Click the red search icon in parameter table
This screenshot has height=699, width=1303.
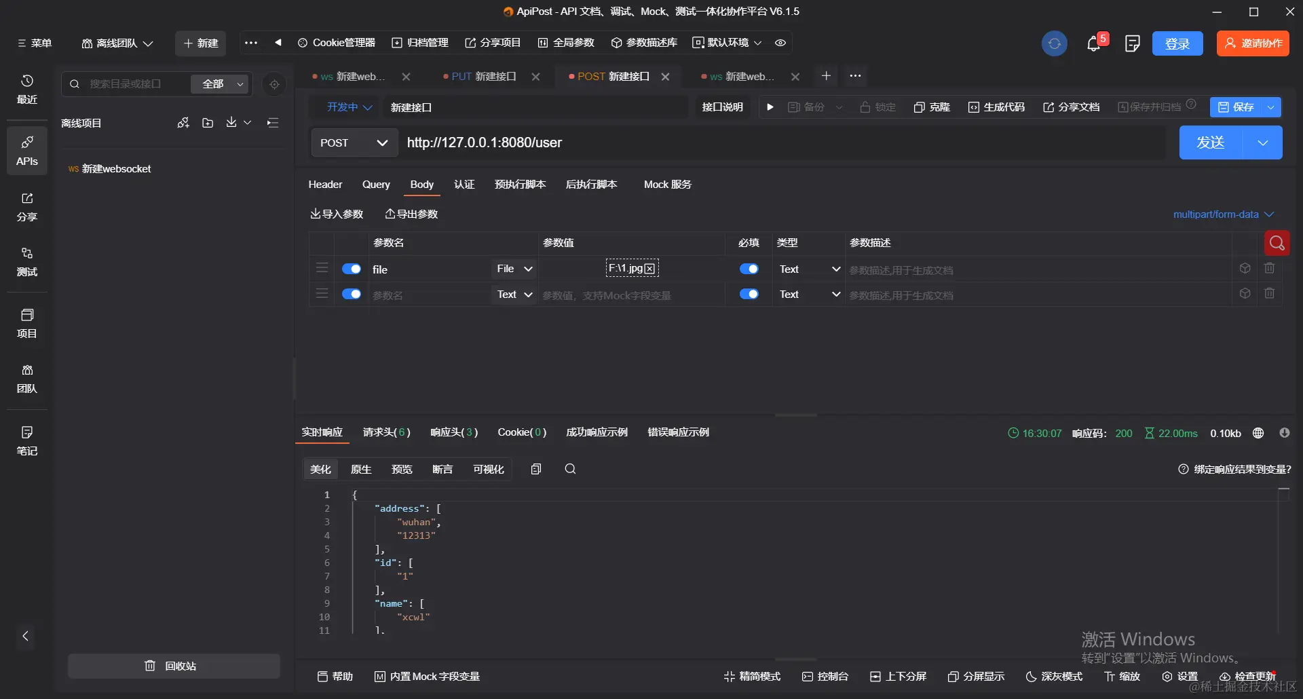click(1277, 243)
